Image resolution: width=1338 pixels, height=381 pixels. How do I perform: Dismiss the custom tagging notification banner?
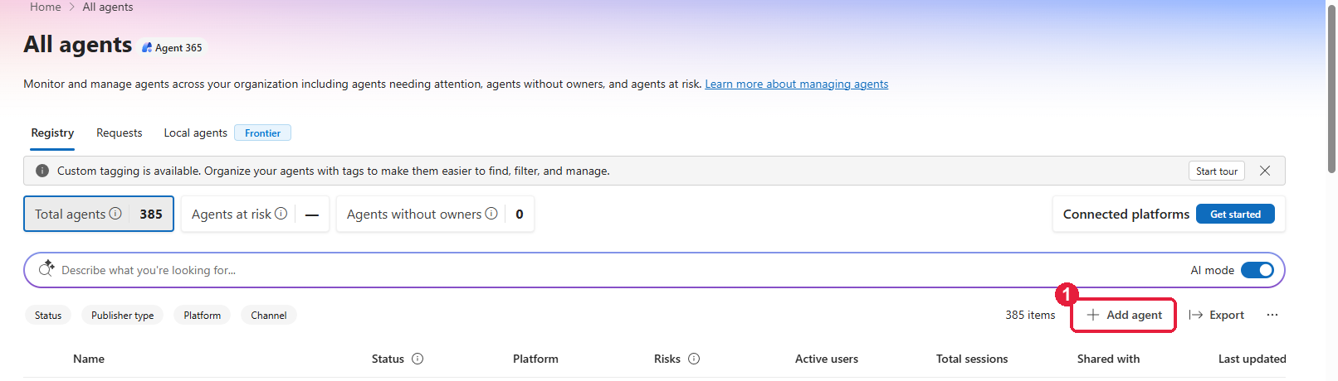[x=1265, y=171]
